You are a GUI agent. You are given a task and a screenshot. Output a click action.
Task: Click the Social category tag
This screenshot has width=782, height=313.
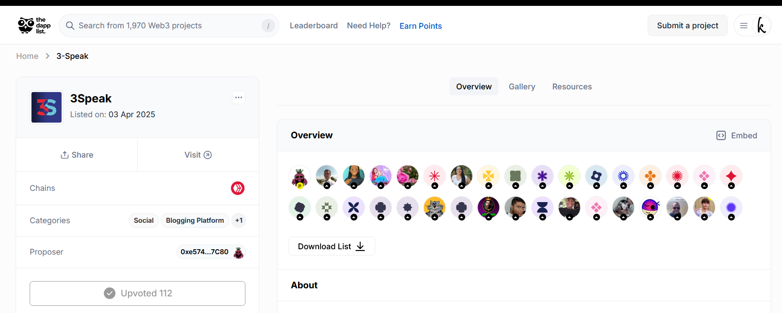coord(144,220)
